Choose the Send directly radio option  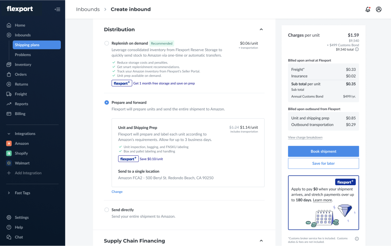point(107,210)
